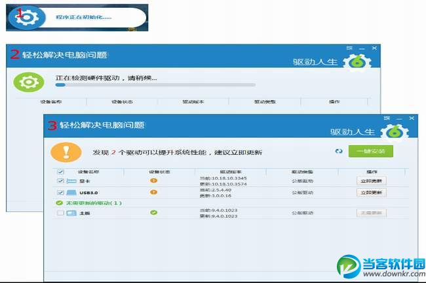Viewport: 426px width, 283px height.
Task: Click 轻松解决电脑问题 title in the detecting window
Action: pos(64,56)
